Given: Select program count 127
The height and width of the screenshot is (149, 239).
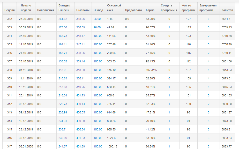Looking at the screenshot, I should pyautogui.click(x=188, y=19).
